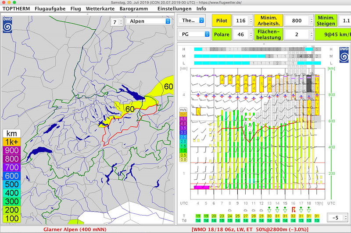The height and width of the screenshot is (233, 351).
Task: Open the Wetterkarte menu
Action: click(100, 9)
